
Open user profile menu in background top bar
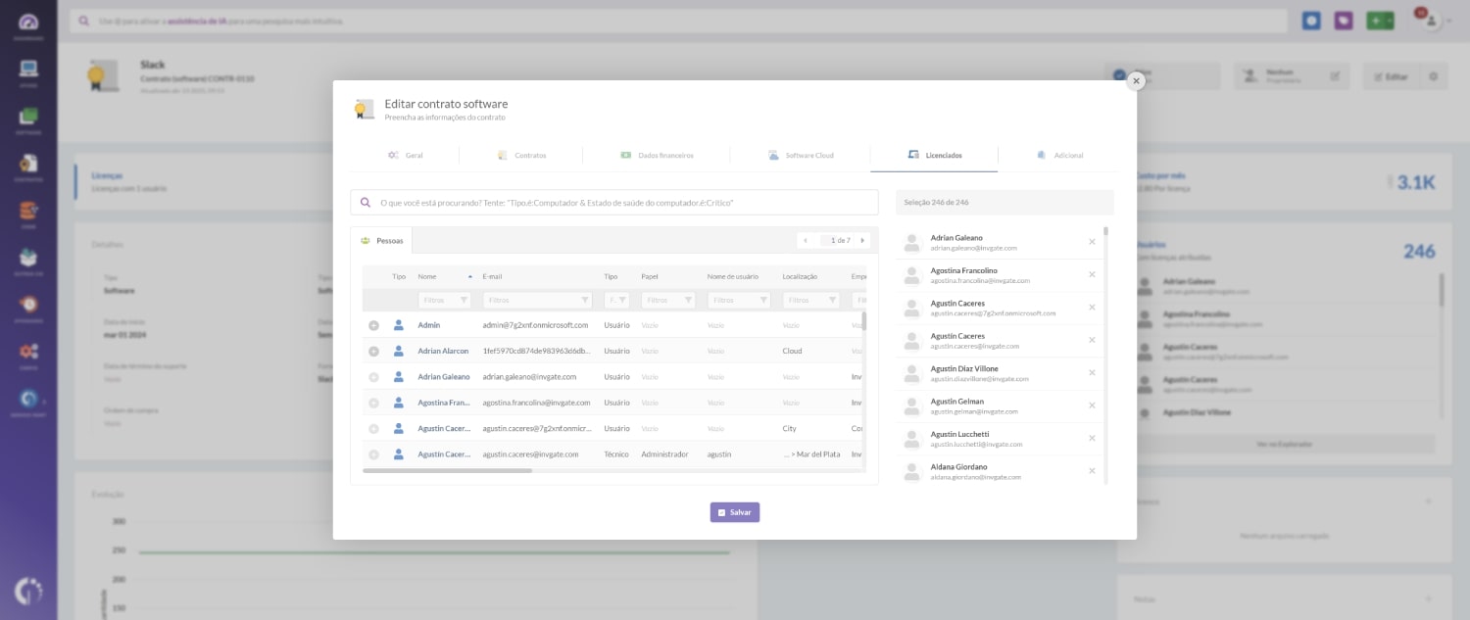coord(1432,21)
